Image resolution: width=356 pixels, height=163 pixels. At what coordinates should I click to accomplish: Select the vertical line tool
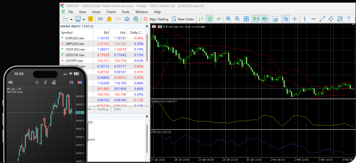click(x=305, y=19)
